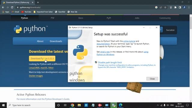Viewport: 192px width, 108px height.
Task: Click the Socialize button
Action: point(170,30)
